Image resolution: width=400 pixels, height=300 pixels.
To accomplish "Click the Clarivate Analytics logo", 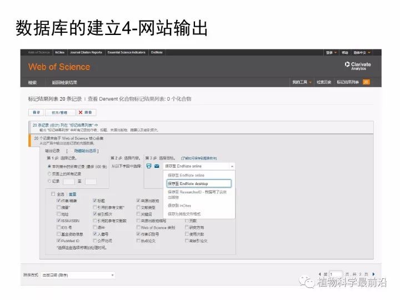I will (x=357, y=66).
